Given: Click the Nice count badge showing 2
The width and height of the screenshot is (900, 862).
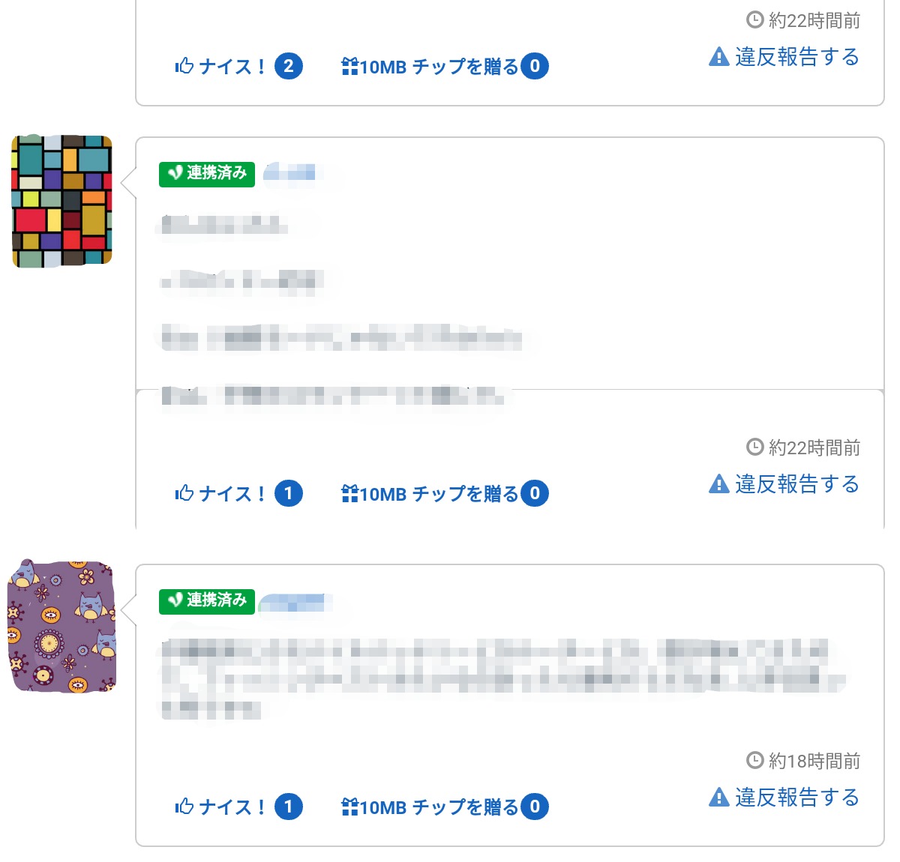Looking at the screenshot, I should pos(289,66).
